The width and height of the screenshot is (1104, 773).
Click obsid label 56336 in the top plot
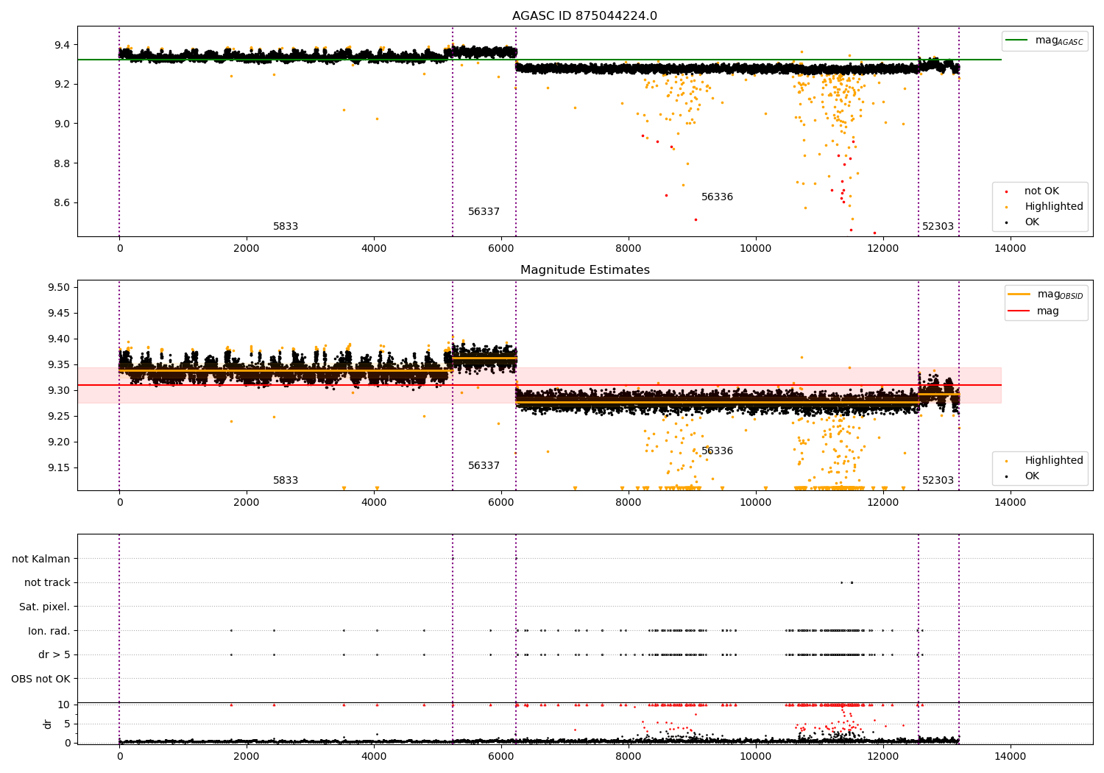717,197
